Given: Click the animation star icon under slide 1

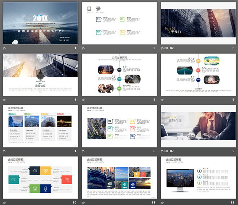Looking at the screenshot, I should click(x=4, y=49).
